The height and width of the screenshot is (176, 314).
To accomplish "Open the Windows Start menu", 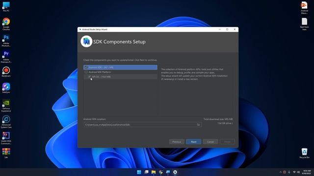I will coord(139,172).
